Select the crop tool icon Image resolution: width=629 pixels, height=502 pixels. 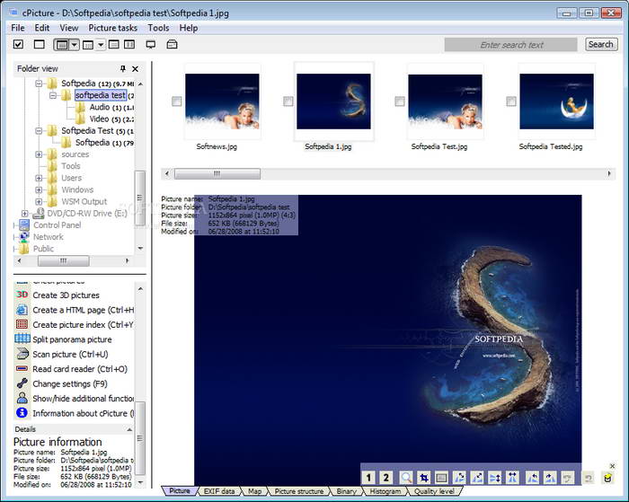tap(423, 478)
